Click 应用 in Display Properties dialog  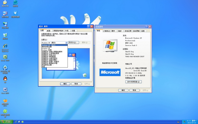[x=87, y=84]
